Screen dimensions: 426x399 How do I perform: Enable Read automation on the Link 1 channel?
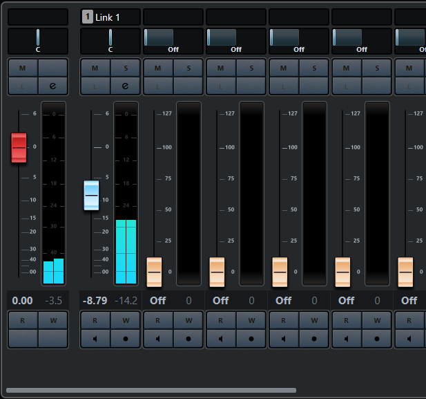click(x=95, y=320)
